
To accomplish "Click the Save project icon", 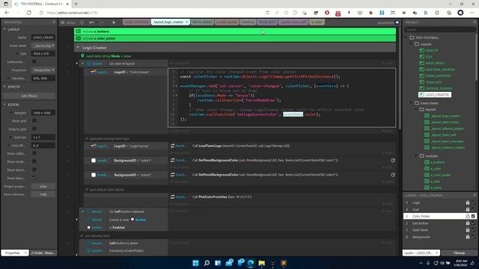I will (x=82, y=22).
